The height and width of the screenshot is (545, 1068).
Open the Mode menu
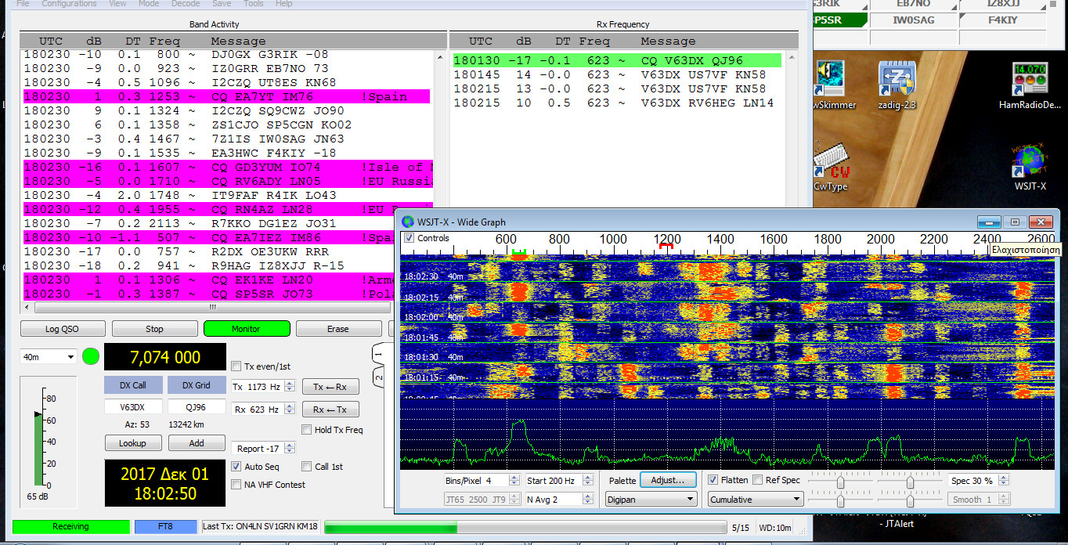point(148,4)
